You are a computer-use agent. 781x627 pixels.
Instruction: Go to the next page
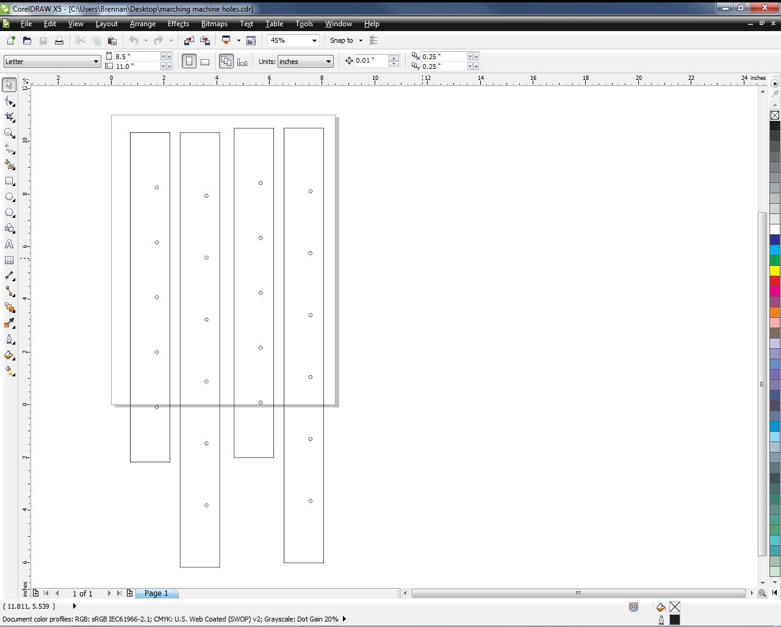pos(109,593)
